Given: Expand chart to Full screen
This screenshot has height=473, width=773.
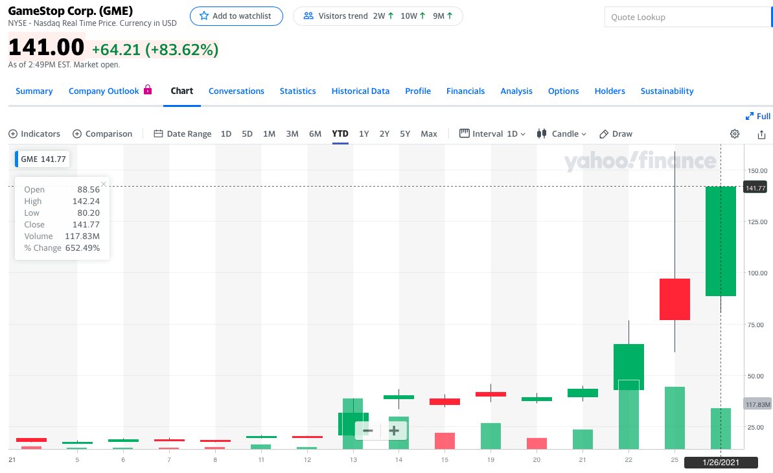Looking at the screenshot, I should tap(757, 117).
